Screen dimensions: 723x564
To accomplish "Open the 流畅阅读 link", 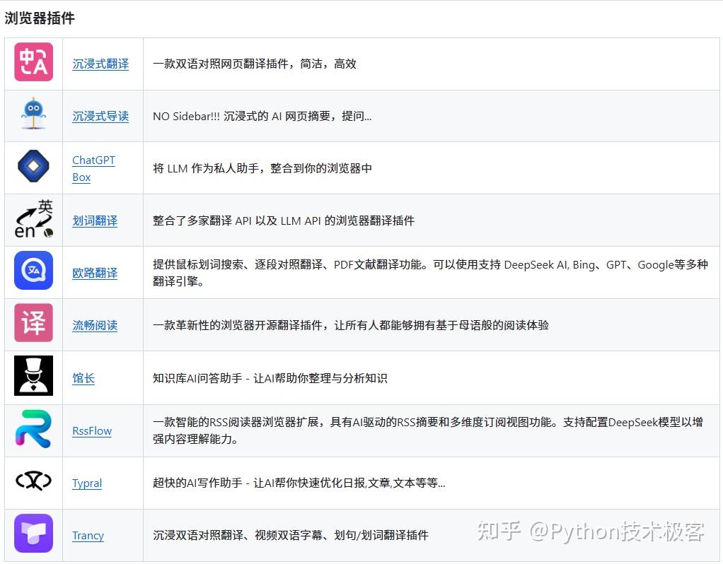I will pyautogui.click(x=95, y=325).
